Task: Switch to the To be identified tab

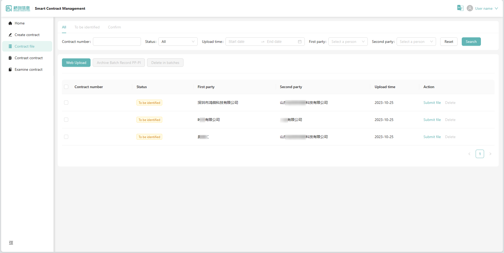Action: pyautogui.click(x=87, y=27)
